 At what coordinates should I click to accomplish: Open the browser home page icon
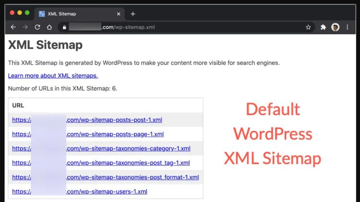click(49, 27)
